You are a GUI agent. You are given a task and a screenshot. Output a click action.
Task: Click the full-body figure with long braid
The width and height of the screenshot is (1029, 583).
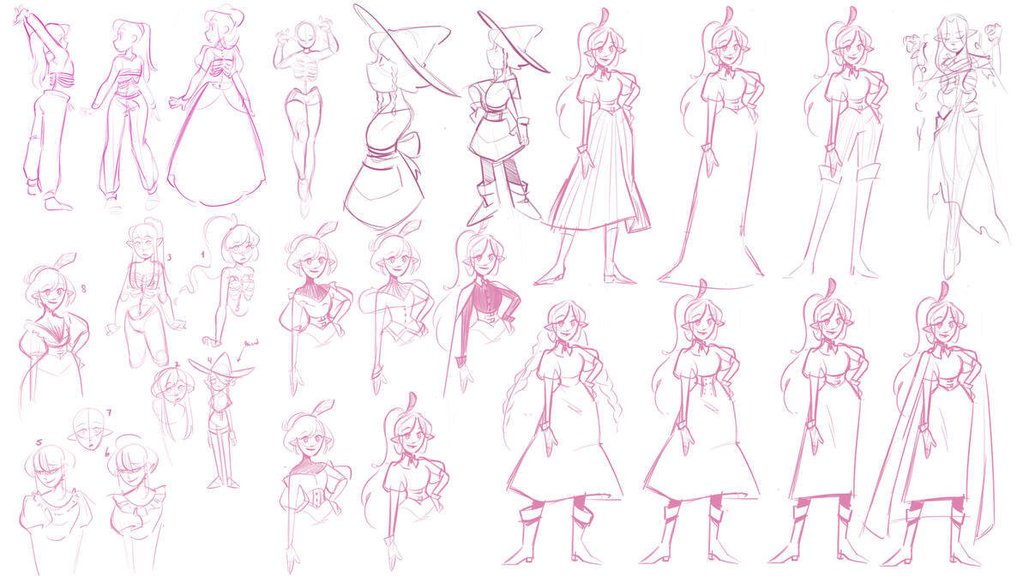(562, 429)
